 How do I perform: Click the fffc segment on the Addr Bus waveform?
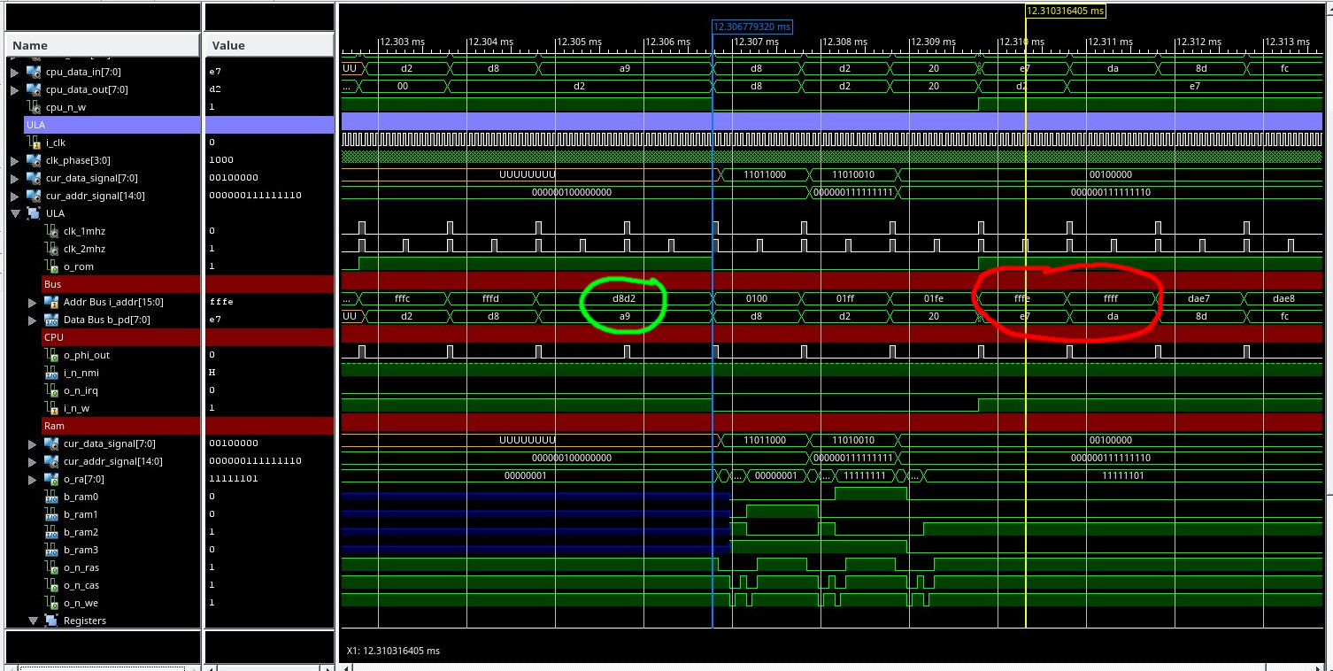pos(405,298)
